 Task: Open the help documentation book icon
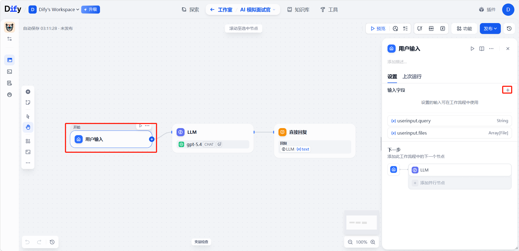click(x=482, y=49)
